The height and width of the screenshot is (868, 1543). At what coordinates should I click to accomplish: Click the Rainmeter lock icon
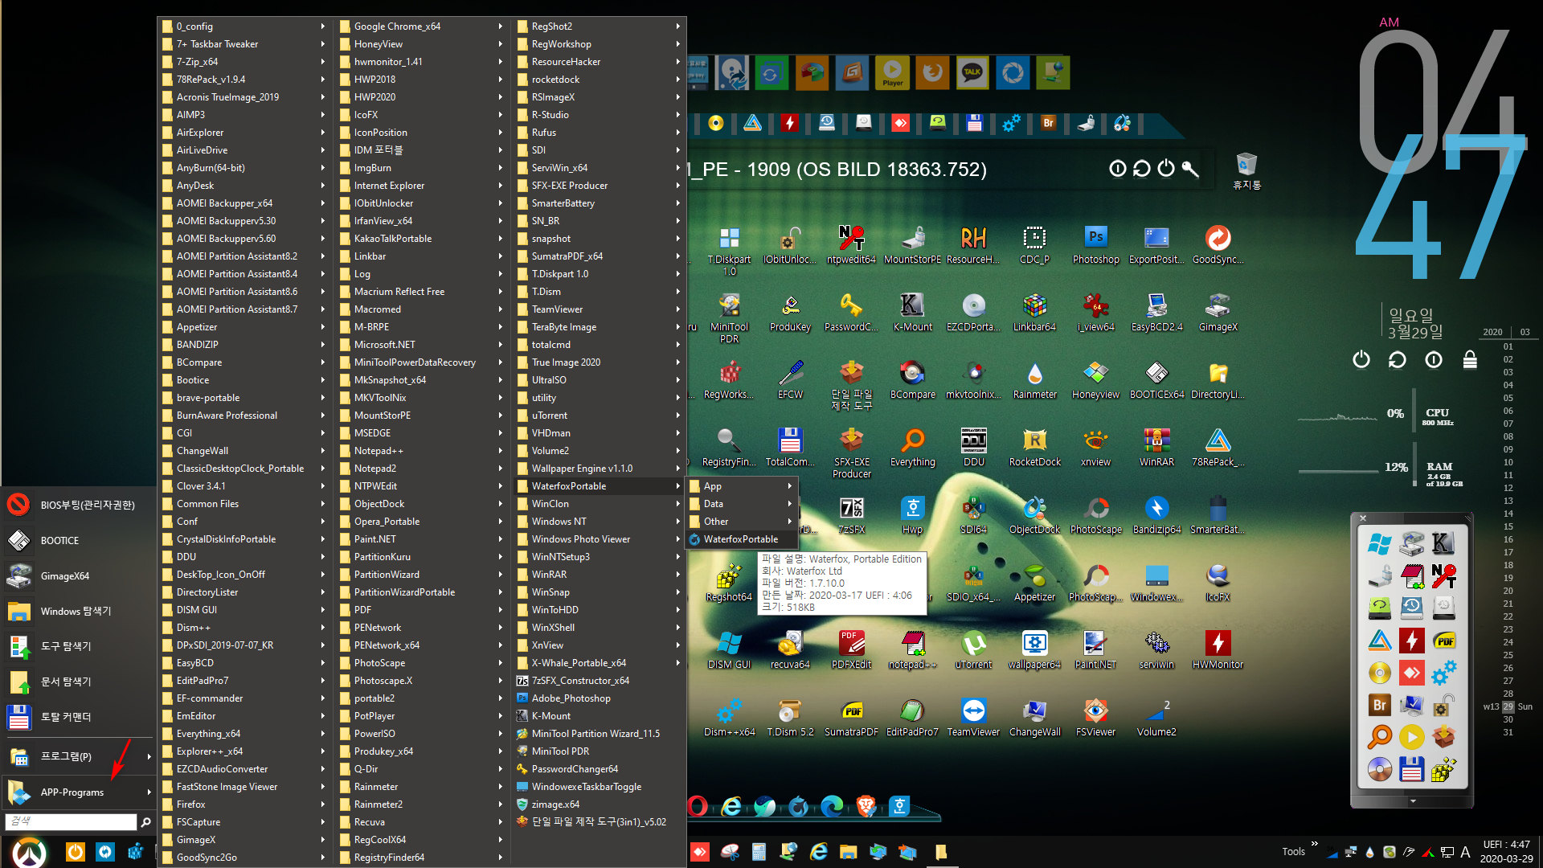point(1470,359)
